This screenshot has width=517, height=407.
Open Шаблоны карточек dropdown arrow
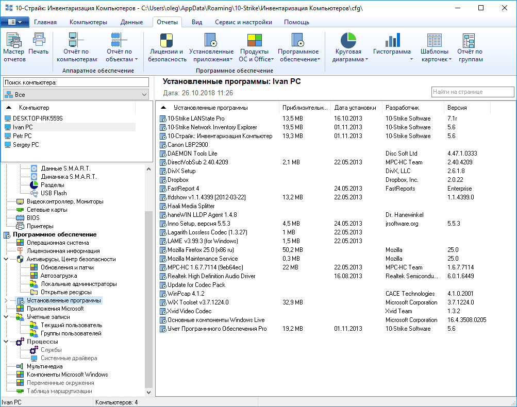click(450, 59)
